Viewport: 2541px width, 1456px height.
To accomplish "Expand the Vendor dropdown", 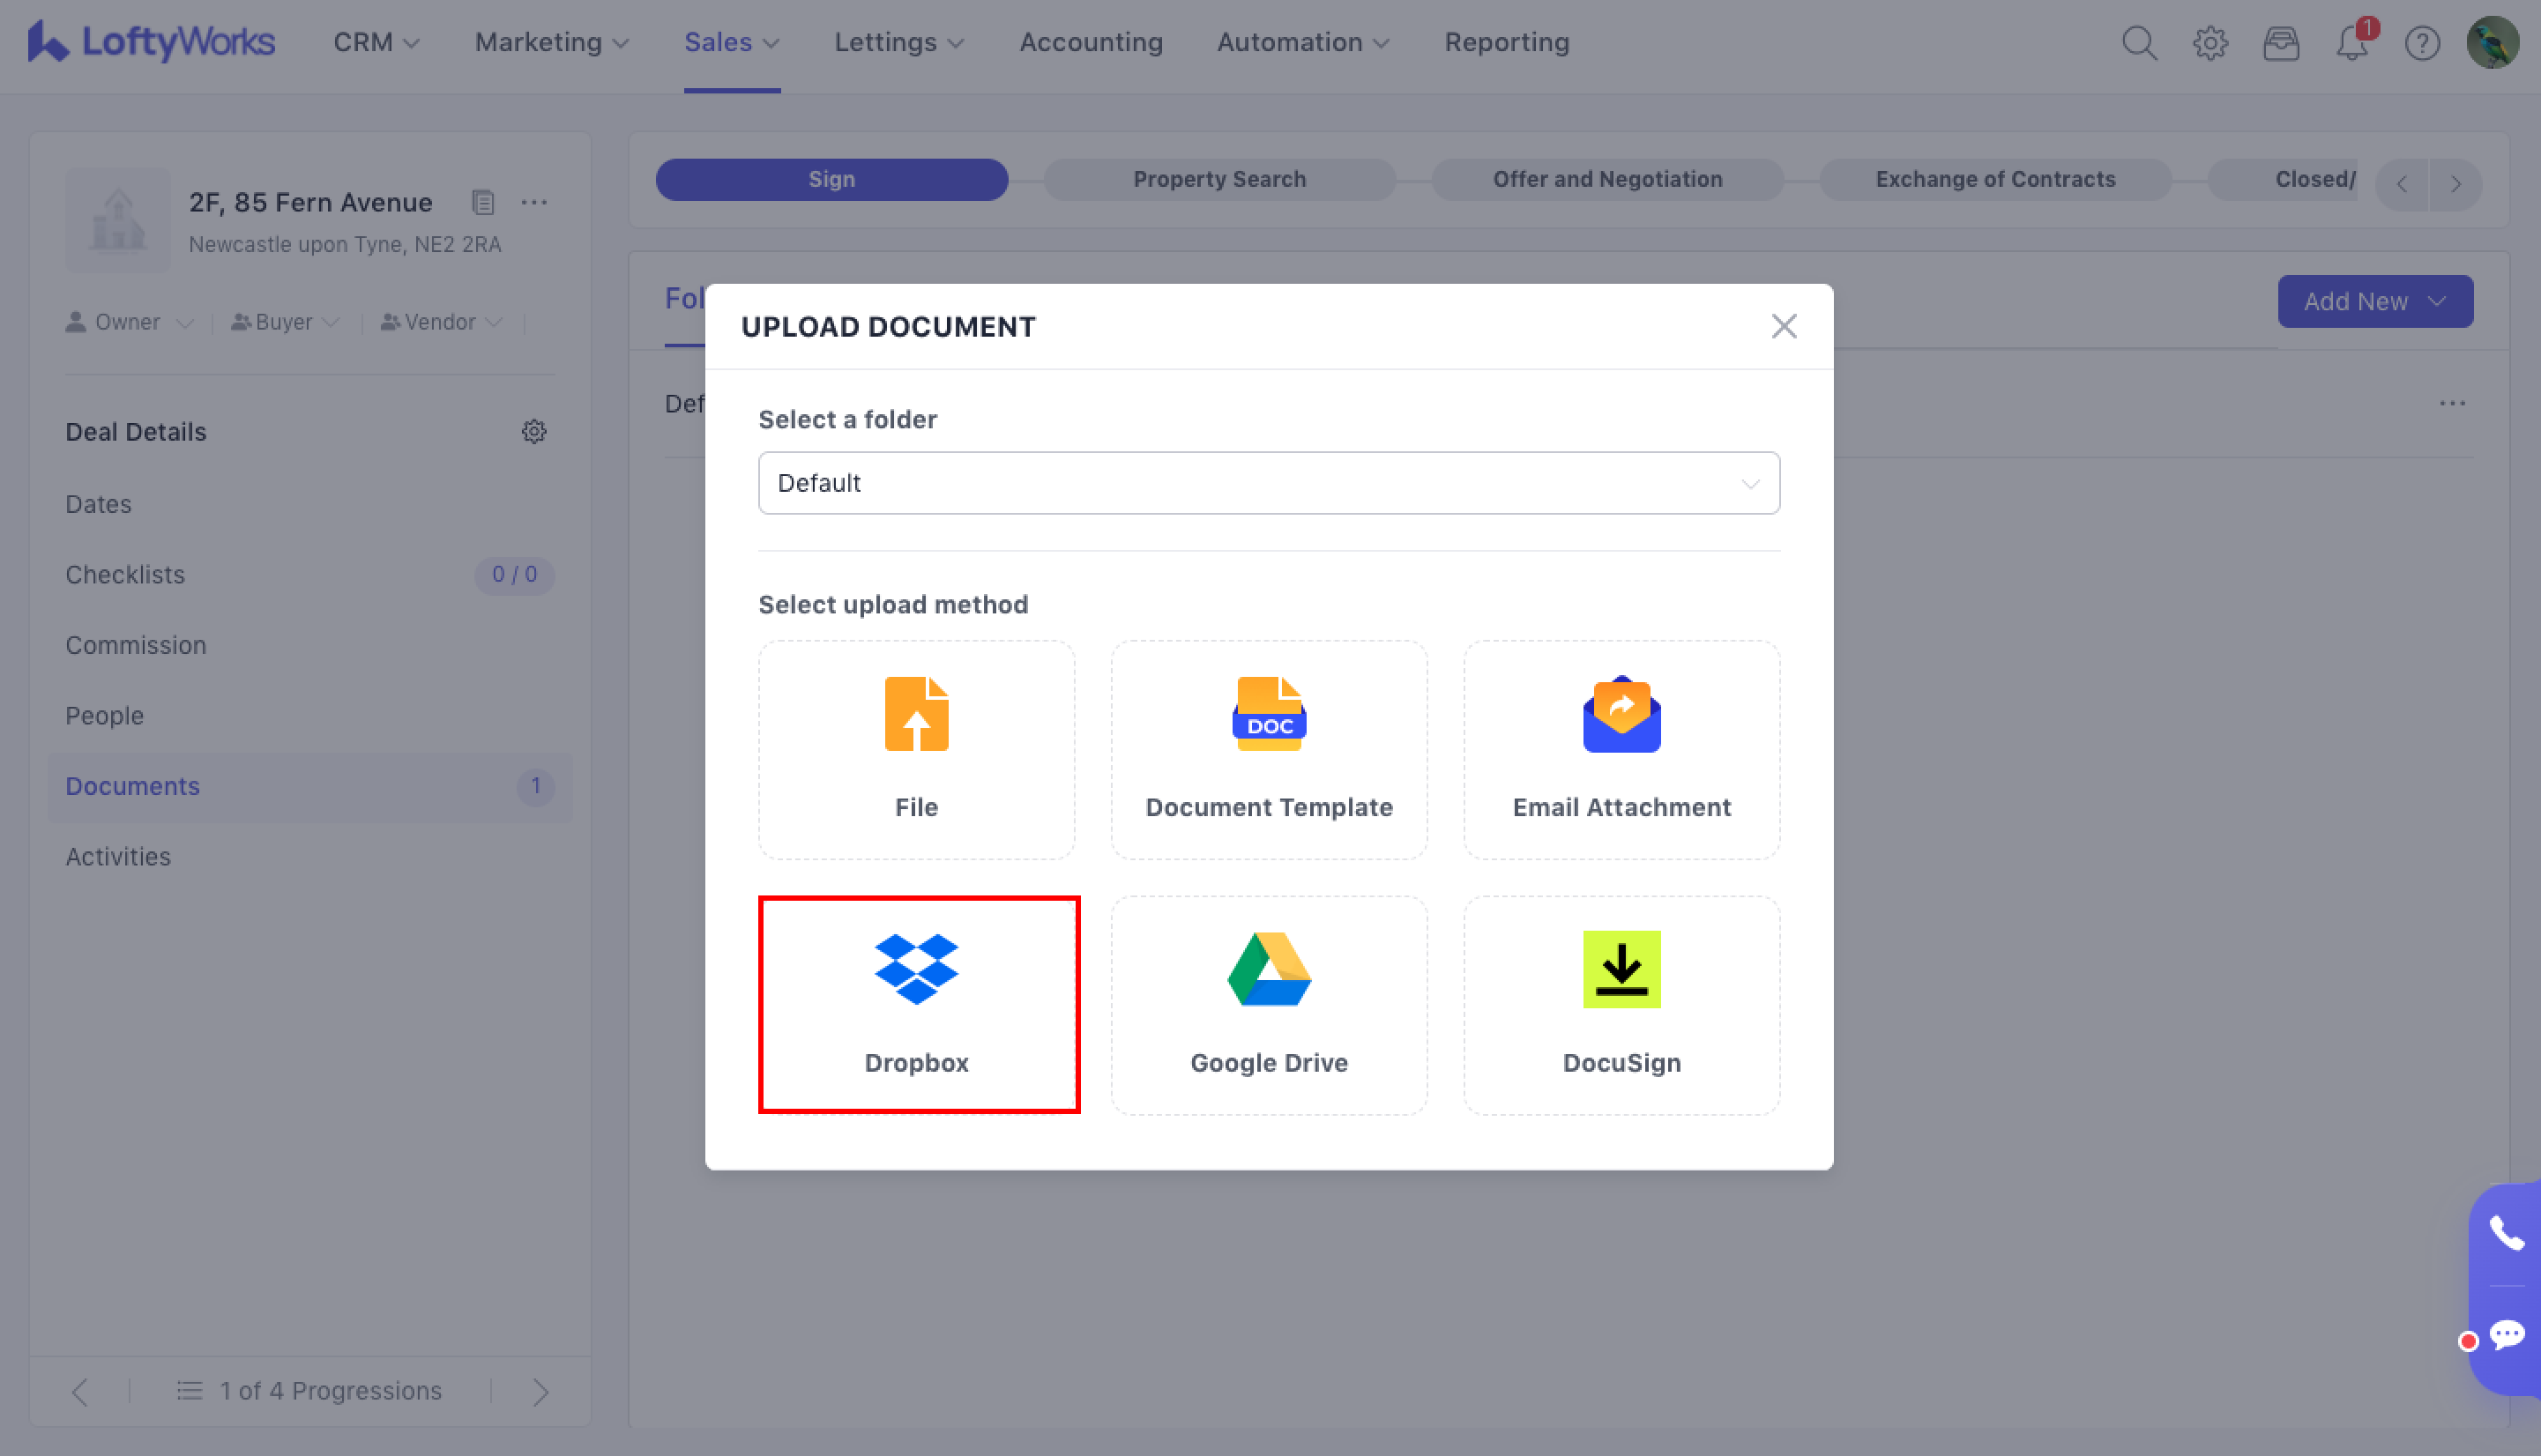I will (x=440, y=322).
